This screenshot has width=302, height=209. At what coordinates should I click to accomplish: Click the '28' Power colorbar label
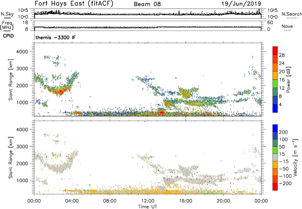(282, 55)
